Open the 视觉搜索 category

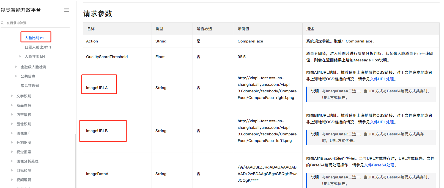tap(24, 152)
